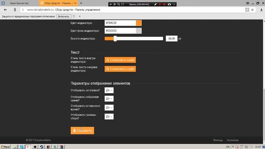Image resolution: width=265 pixels, height=149 pixels.
Task: Bookmark the page with the star icon
Action: pos(252,10)
